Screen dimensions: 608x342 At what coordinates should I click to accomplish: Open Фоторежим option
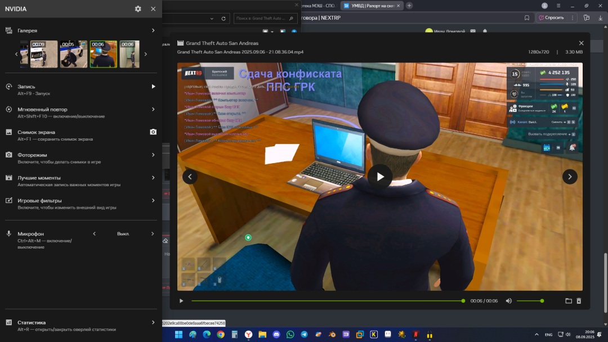tap(32, 155)
